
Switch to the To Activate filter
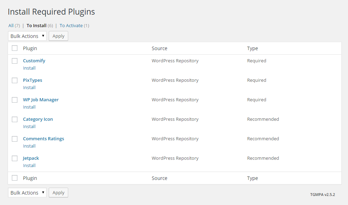[x=71, y=25]
